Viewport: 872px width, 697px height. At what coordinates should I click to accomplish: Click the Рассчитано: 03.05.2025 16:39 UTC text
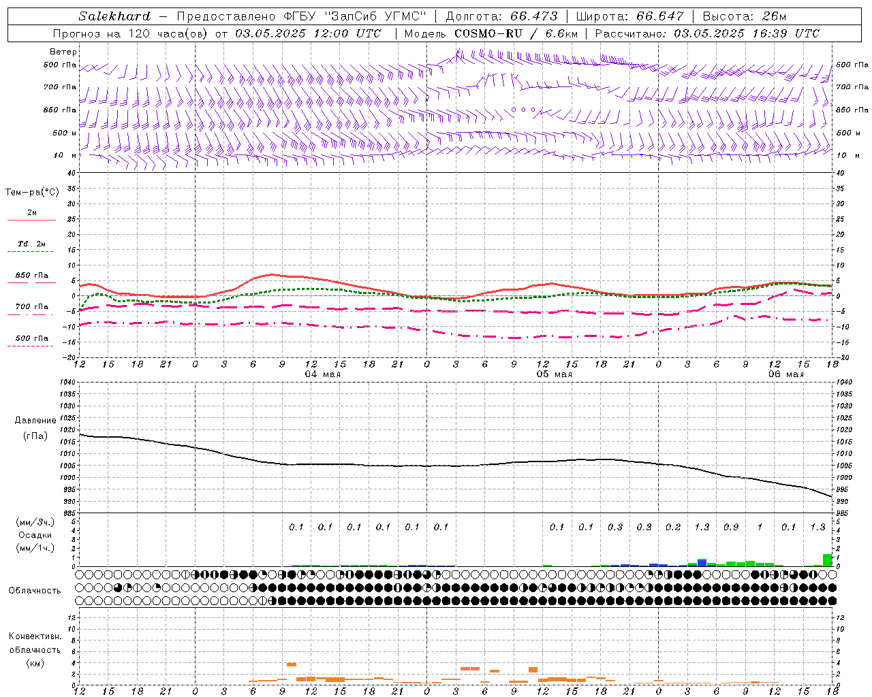tap(707, 33)
